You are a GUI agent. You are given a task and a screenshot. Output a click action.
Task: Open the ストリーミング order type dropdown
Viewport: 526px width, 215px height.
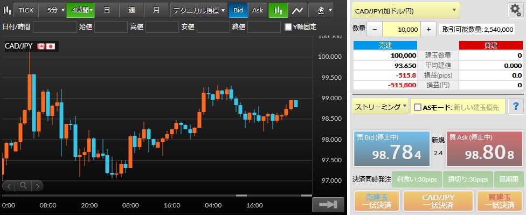(x=380, y=107)
